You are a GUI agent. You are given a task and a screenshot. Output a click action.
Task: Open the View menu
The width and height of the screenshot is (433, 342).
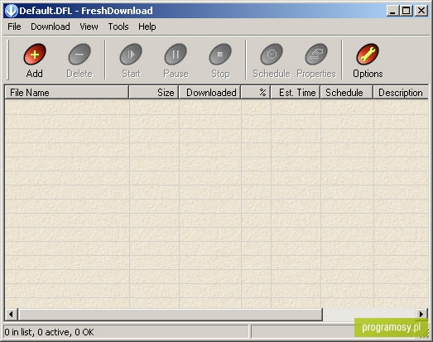(89, 26)
